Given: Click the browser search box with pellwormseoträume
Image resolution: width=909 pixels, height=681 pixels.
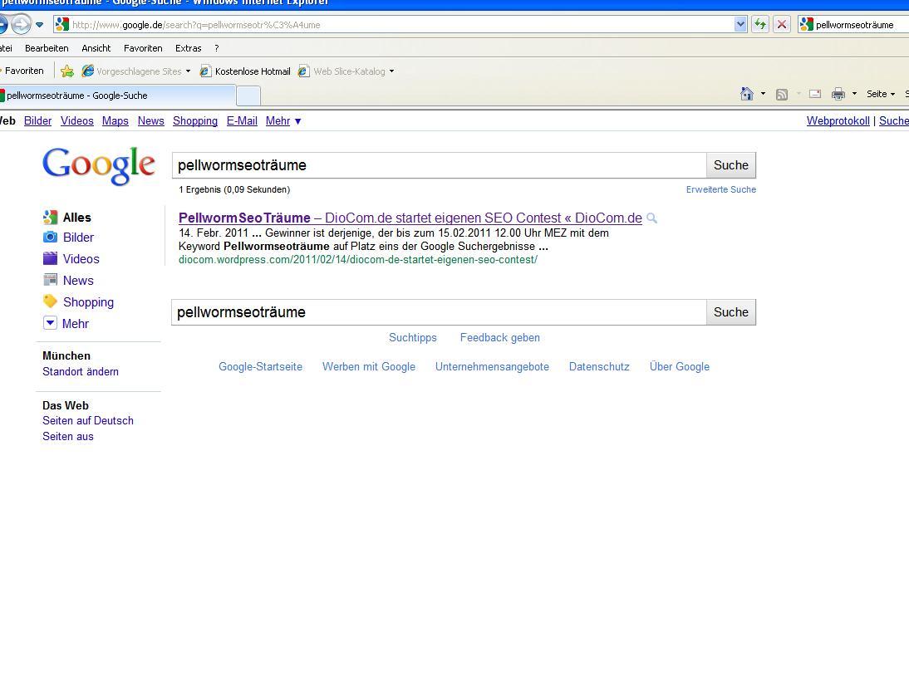Looking at the screenshot, I should coord(854,25).
